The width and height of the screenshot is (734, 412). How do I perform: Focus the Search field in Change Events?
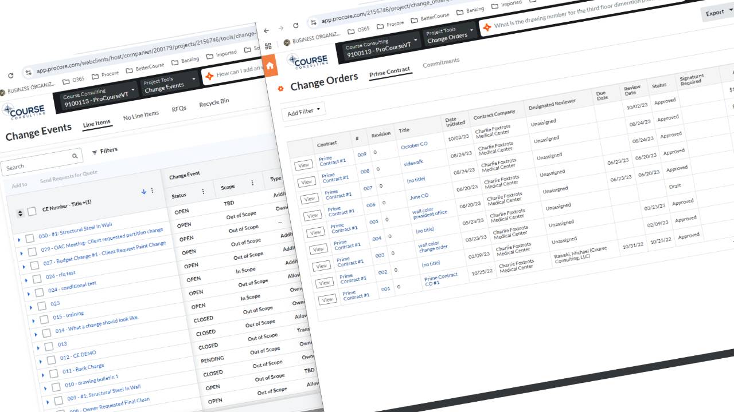[41, 163]
